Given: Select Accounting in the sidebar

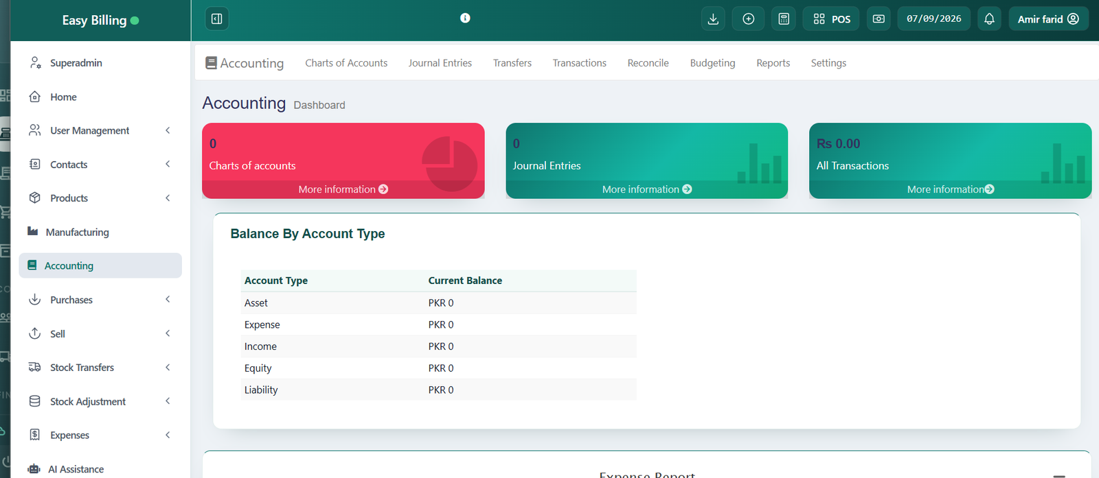Looking at the screenshot, I should click(x=100, y=265).
